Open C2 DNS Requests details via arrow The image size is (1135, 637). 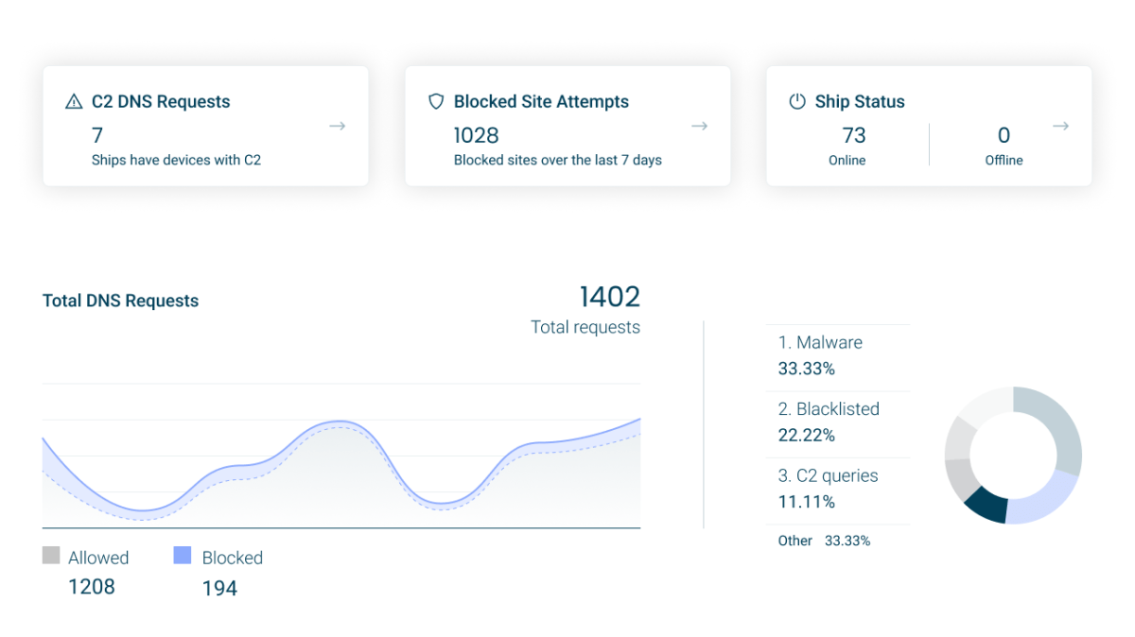(337, 127)
